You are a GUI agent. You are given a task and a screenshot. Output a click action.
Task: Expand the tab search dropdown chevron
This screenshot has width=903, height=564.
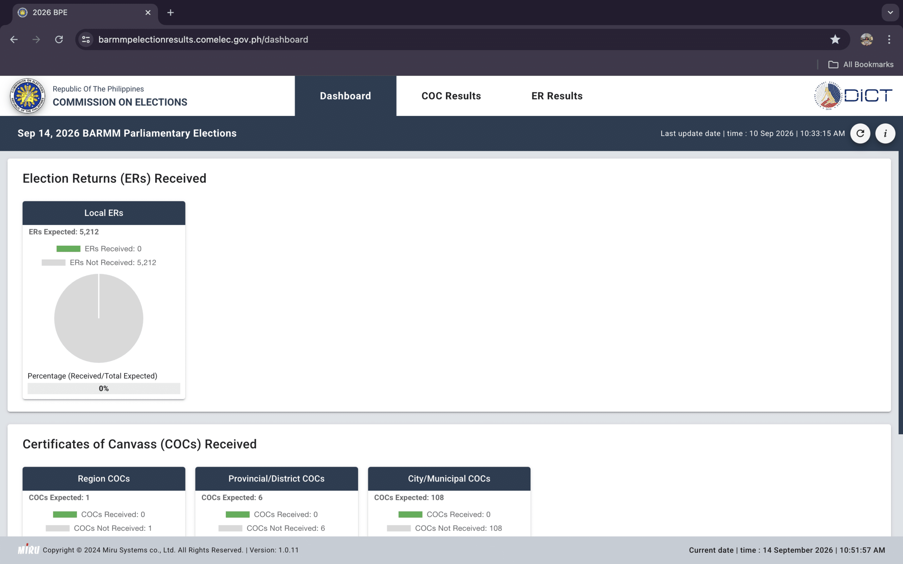point(890,13)
